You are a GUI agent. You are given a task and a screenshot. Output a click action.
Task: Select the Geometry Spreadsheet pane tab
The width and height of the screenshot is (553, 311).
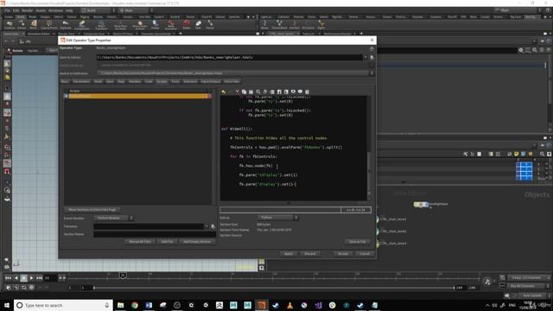(156, 34)
